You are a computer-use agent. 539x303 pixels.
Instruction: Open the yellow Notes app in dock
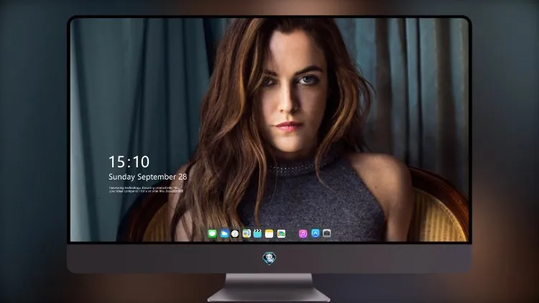click(269, 233)
